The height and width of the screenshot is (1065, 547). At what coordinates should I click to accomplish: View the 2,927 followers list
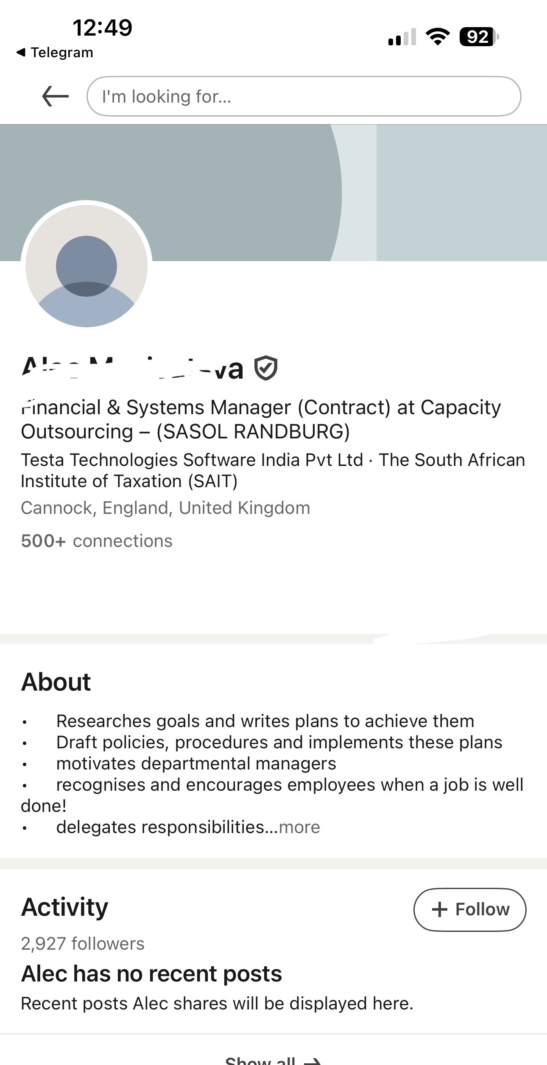(x=83, y=944)
